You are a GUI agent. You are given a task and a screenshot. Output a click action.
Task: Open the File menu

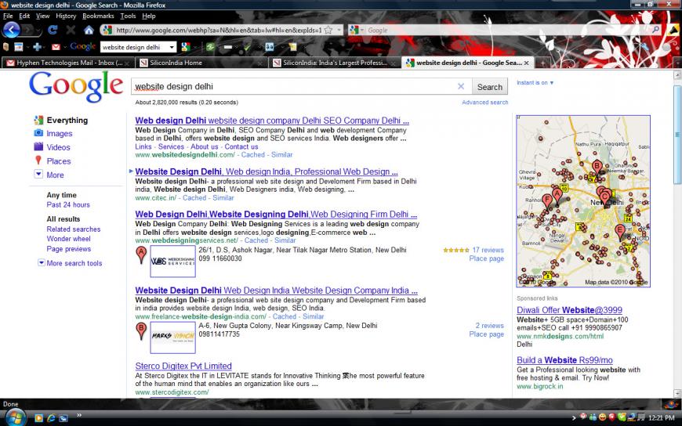8,16
